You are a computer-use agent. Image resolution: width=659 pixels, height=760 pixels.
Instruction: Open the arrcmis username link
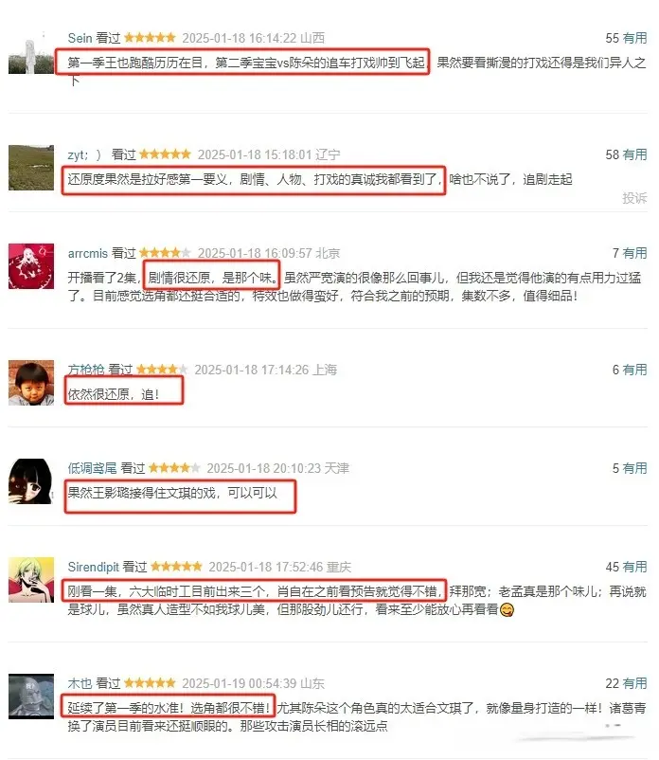(x=88, y=253)
